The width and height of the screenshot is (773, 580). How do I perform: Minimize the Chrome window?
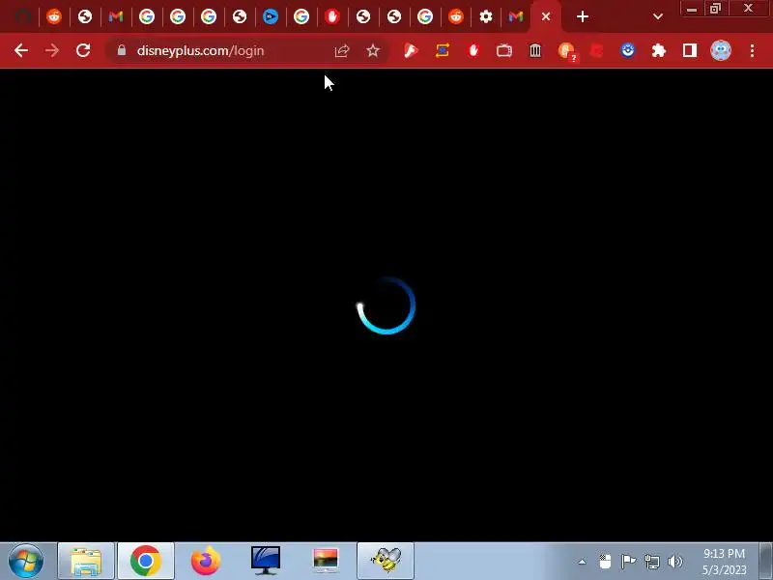tap(692, 9)
